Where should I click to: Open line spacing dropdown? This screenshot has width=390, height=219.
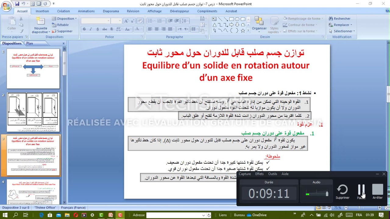(x=184, y=21)
